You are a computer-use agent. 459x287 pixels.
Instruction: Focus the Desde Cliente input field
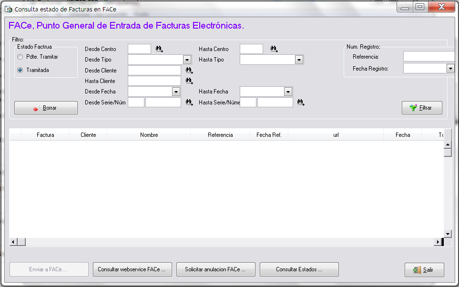(x=154, y=70)
